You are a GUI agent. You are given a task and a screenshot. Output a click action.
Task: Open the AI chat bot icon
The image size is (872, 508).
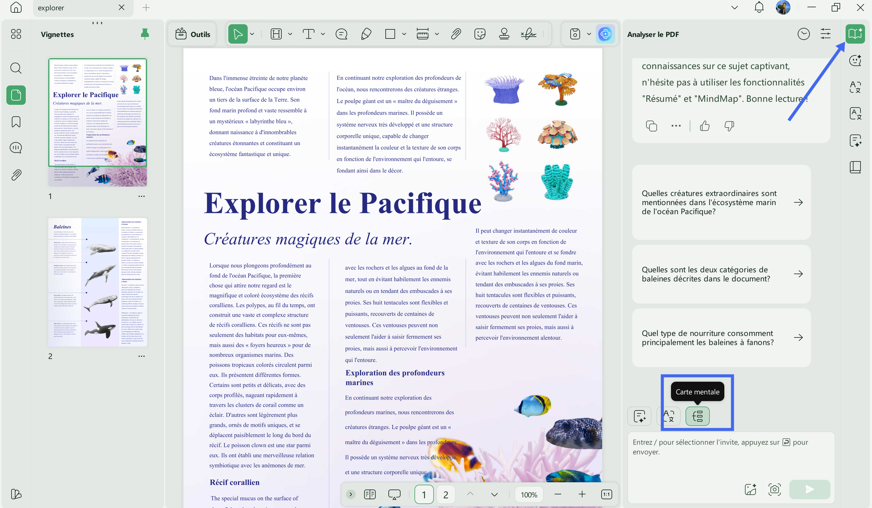[x=855, y=60]
